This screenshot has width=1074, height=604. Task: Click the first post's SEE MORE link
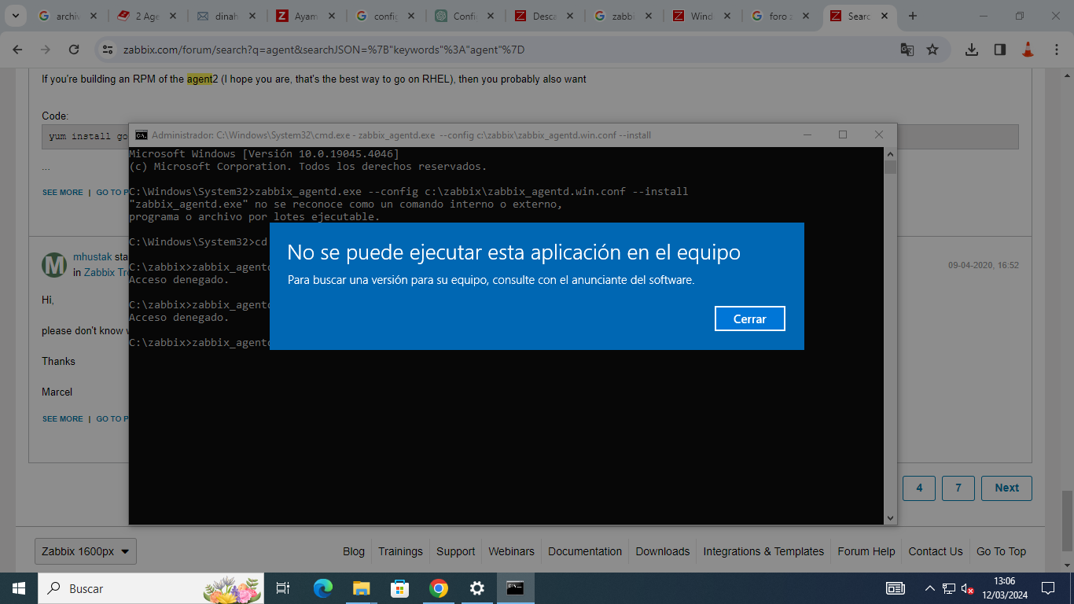pyautogui.click(x=62, y=193)
